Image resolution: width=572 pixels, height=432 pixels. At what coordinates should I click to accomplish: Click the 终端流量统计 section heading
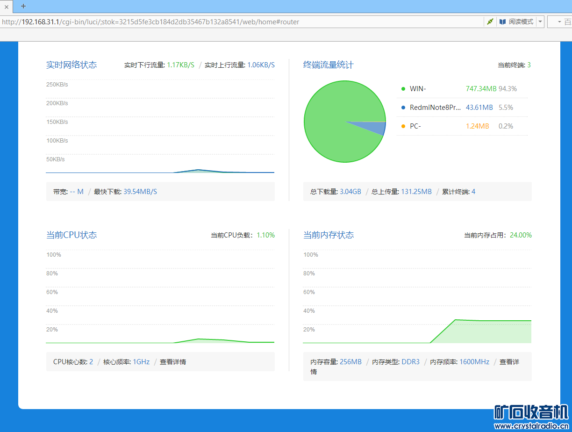(329, 65)
